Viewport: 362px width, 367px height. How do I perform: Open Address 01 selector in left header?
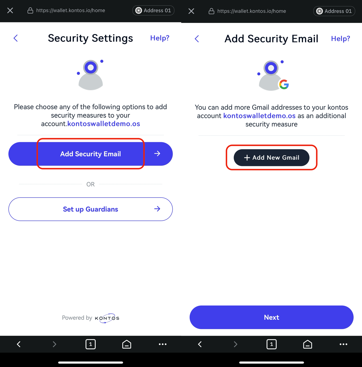[153, 11]
